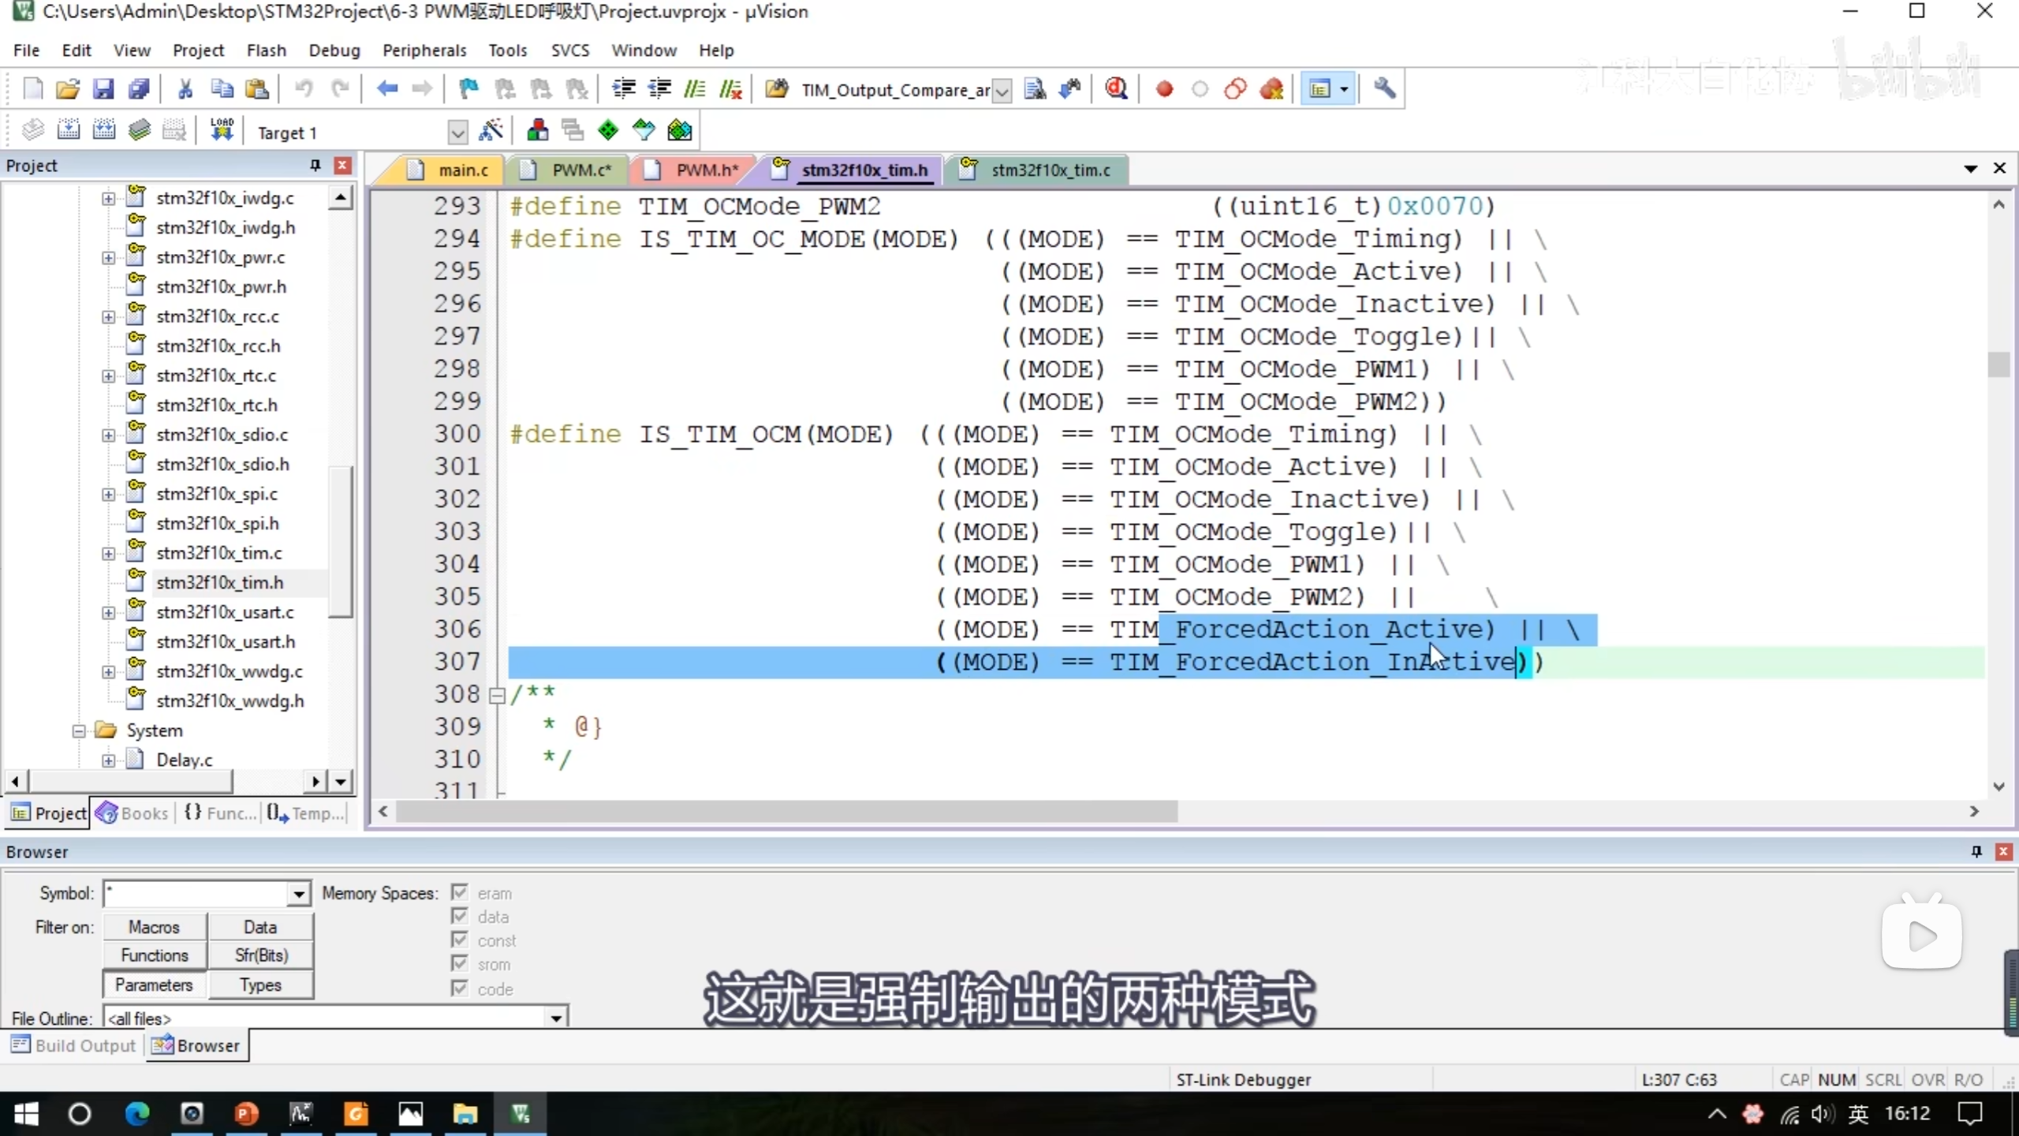Image resolution: width=2019 pixels, height=1136 pixels.
Task: Click the Functions filter button
Action: point(155,955)
